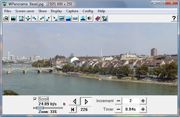180x117 pixels.
Task: Decrease the Timer value with minus
Action: (x=118, y=109)
